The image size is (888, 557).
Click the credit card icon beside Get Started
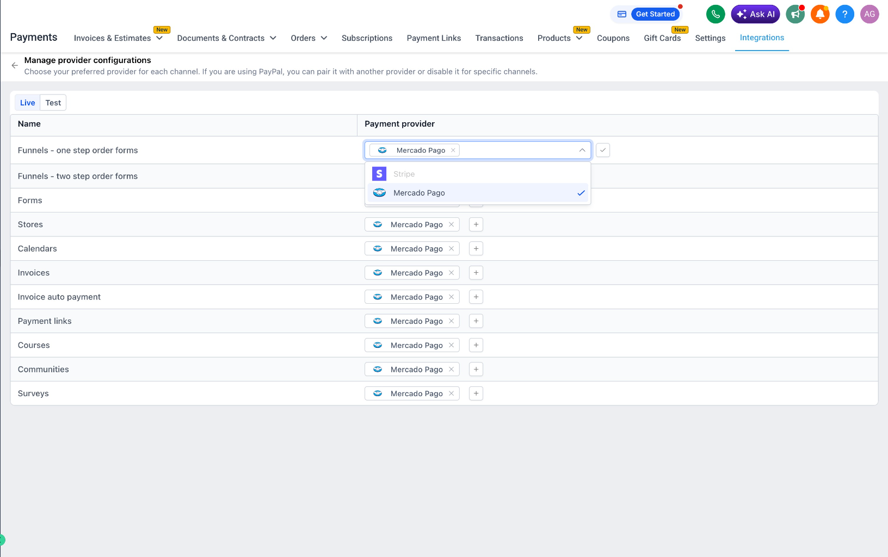622,14
